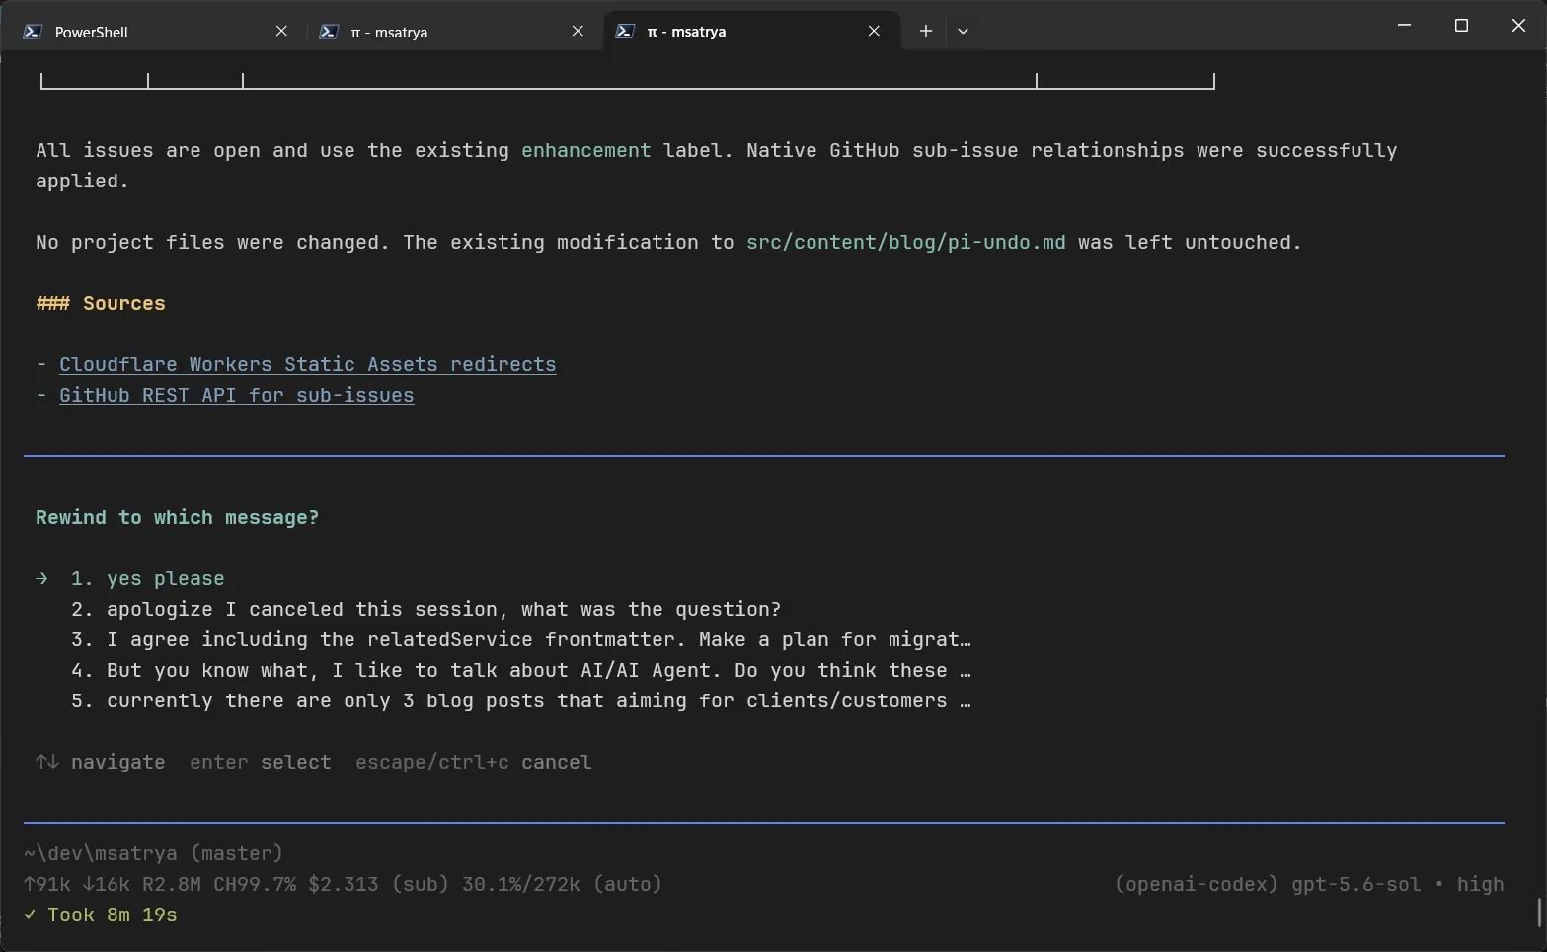Open the new tab profile dropdown chevron

pyautogui.click(x=963, y=31)
